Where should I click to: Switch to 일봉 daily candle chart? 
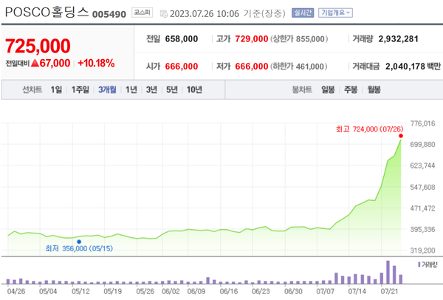328,90
